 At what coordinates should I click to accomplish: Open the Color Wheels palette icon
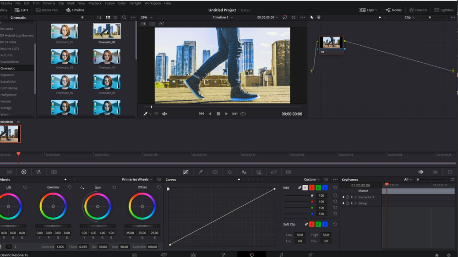click(24, 172)
